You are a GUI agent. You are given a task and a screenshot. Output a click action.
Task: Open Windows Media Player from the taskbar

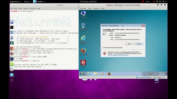coord(102,74)
